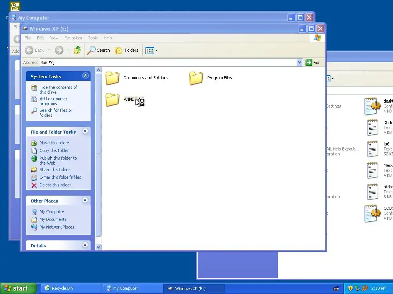The width and height of the screenshot is (393, 294).
Task: Open the File menu
Action: click(x=28, y=38)
